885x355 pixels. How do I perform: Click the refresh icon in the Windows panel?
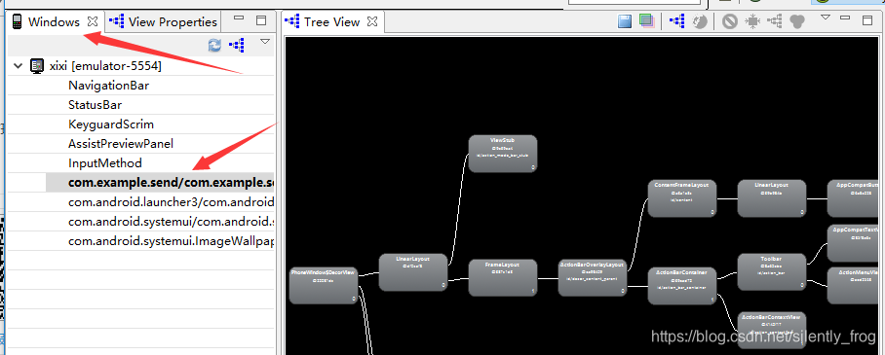(215, 45)
